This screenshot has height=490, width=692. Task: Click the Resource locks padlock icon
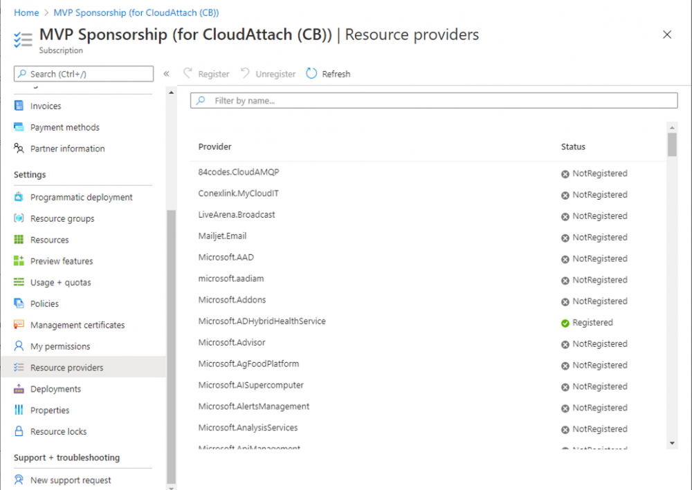(x=19, y=431)
